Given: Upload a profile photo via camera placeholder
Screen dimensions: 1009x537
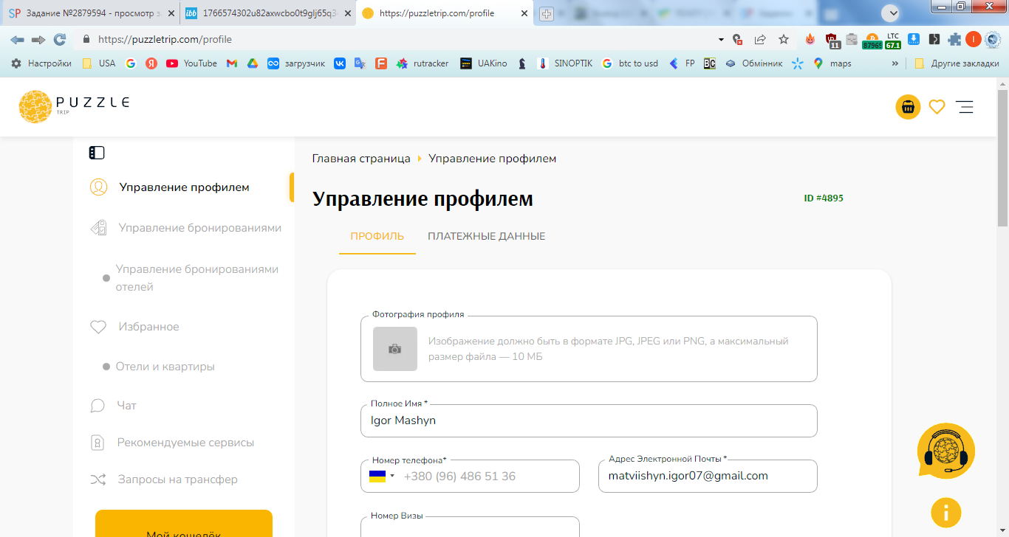Looking at the screenshot, I should point(395,349).
